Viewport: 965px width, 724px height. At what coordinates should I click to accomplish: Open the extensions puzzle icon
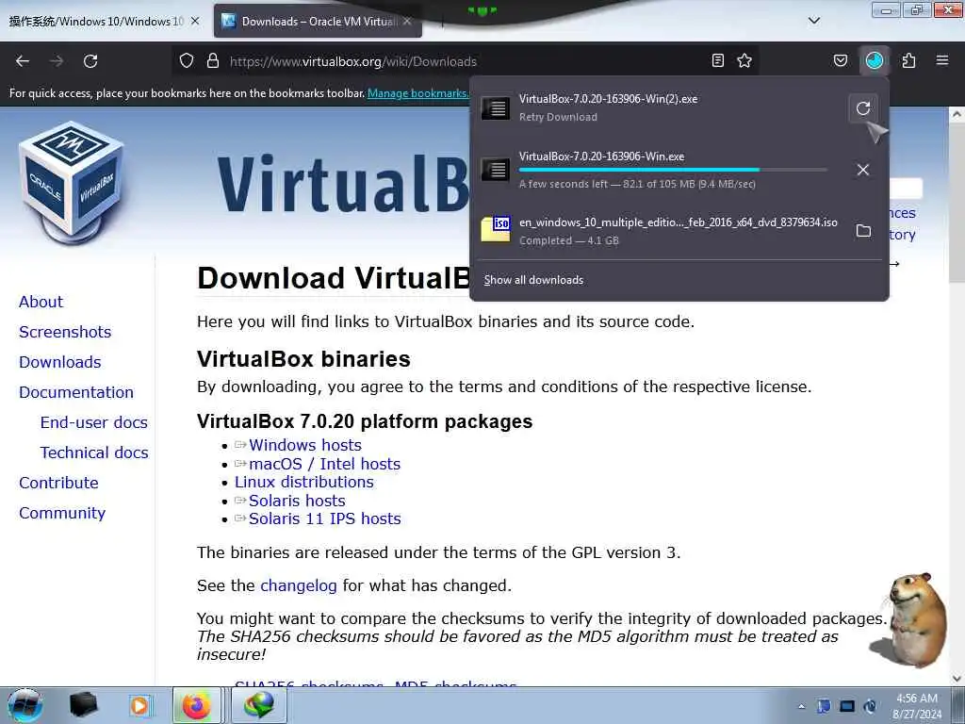[x=908, y=60]
